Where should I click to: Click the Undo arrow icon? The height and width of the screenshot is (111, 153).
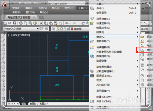coord(67,23)
